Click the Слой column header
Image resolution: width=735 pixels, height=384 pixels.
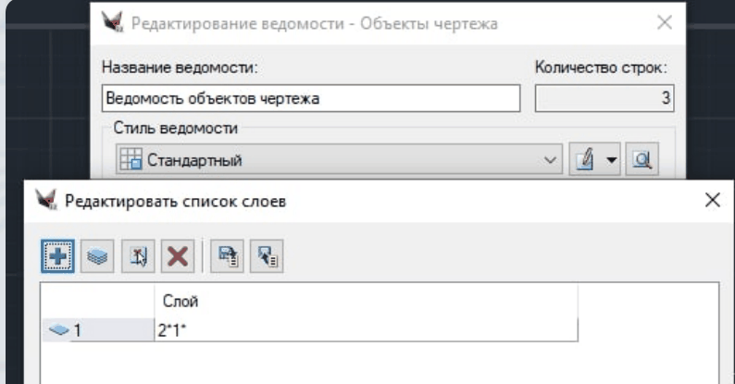point(366,303)
